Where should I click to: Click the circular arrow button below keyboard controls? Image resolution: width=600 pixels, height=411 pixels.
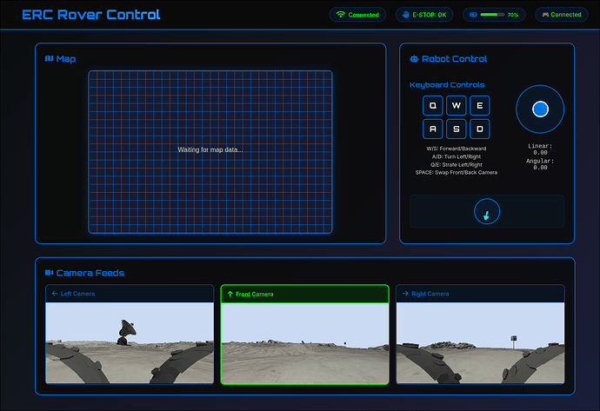pyautogui.click(x=487, y=213)
